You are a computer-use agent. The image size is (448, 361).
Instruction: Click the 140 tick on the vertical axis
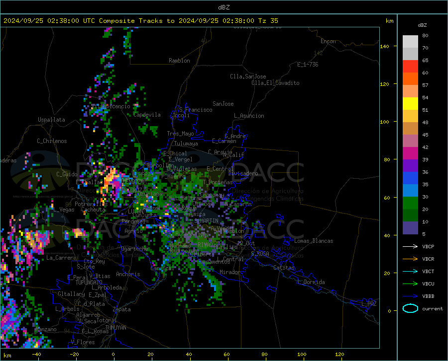pyautogui.click(x=384, y=46)
